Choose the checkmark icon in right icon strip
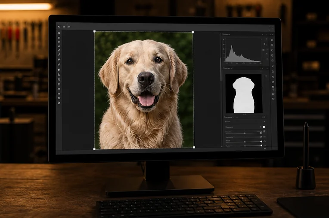Viewport: 329px width, 218px height. pyautogui.click(x=273, y=90)
